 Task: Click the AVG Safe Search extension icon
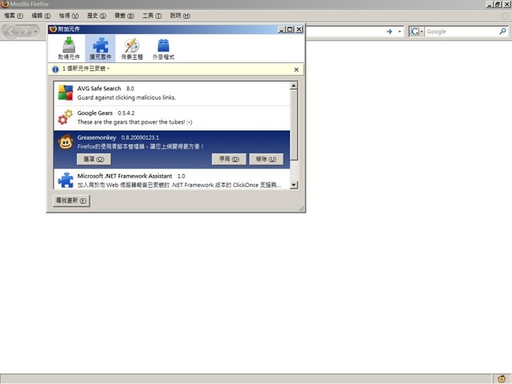click(66, 93)
